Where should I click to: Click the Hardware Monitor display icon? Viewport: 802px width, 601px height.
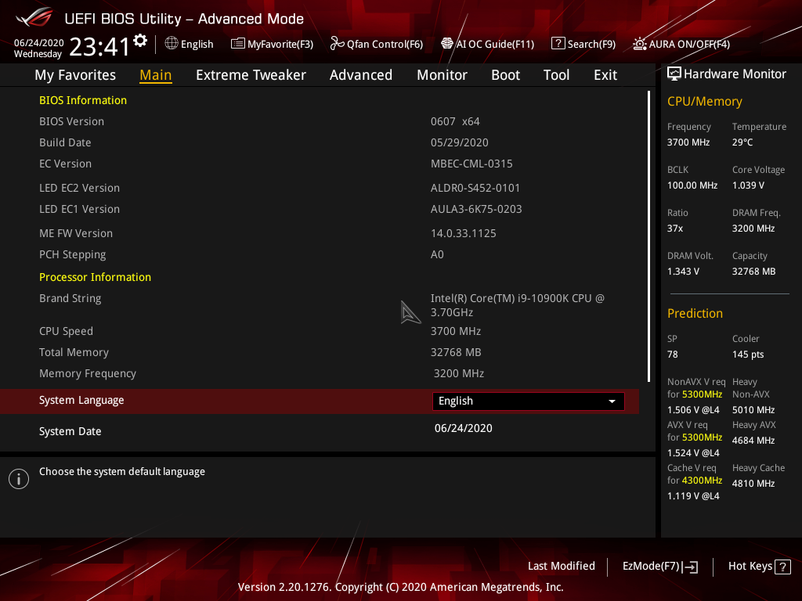coord(674,74)
